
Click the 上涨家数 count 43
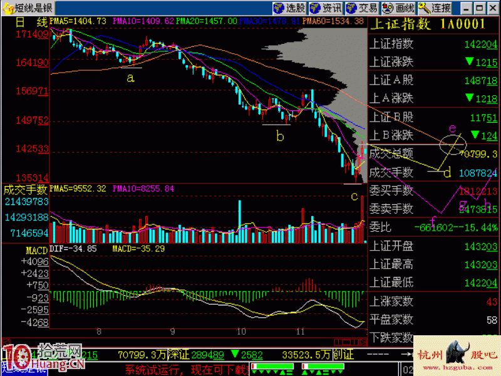click(x=492, y=301)
